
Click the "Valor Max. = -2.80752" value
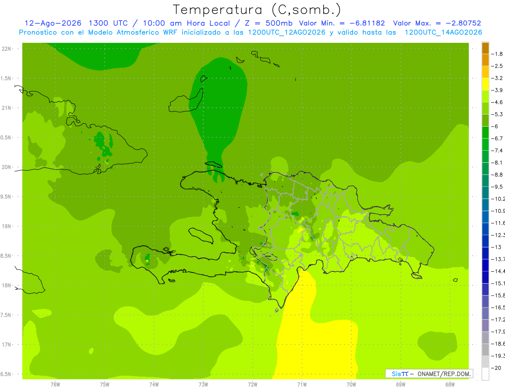437,23
